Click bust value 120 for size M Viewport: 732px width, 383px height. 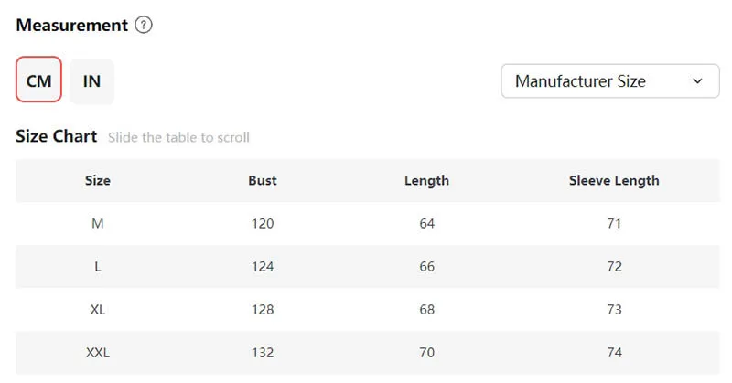pos(263,223)
